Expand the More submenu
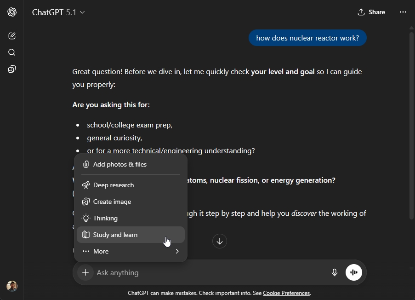The image size is (415, 300). click(131, 251)
